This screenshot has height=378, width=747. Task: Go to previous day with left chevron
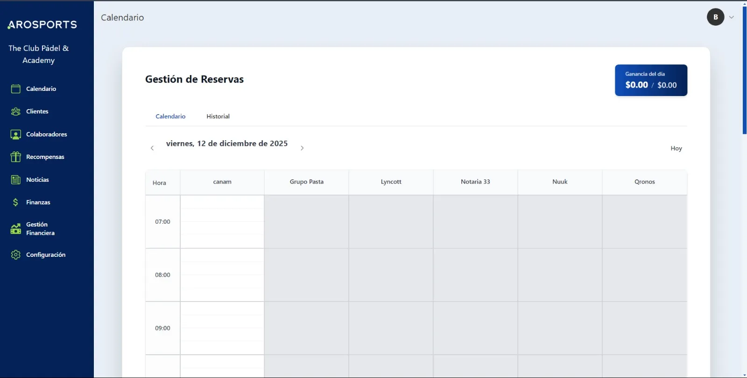152,148
